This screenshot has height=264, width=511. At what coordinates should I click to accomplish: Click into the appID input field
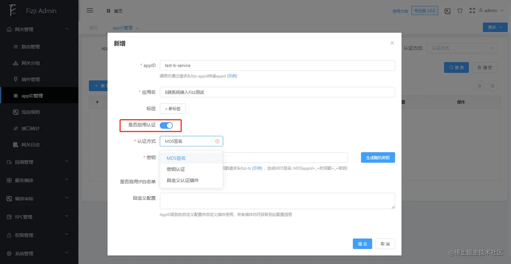click(x=277, y=65)
